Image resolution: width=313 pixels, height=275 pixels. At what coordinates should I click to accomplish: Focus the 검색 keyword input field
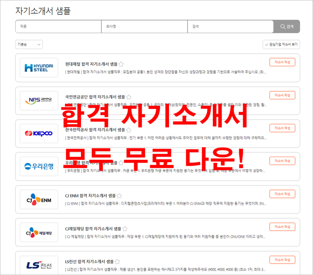(230, 26)
